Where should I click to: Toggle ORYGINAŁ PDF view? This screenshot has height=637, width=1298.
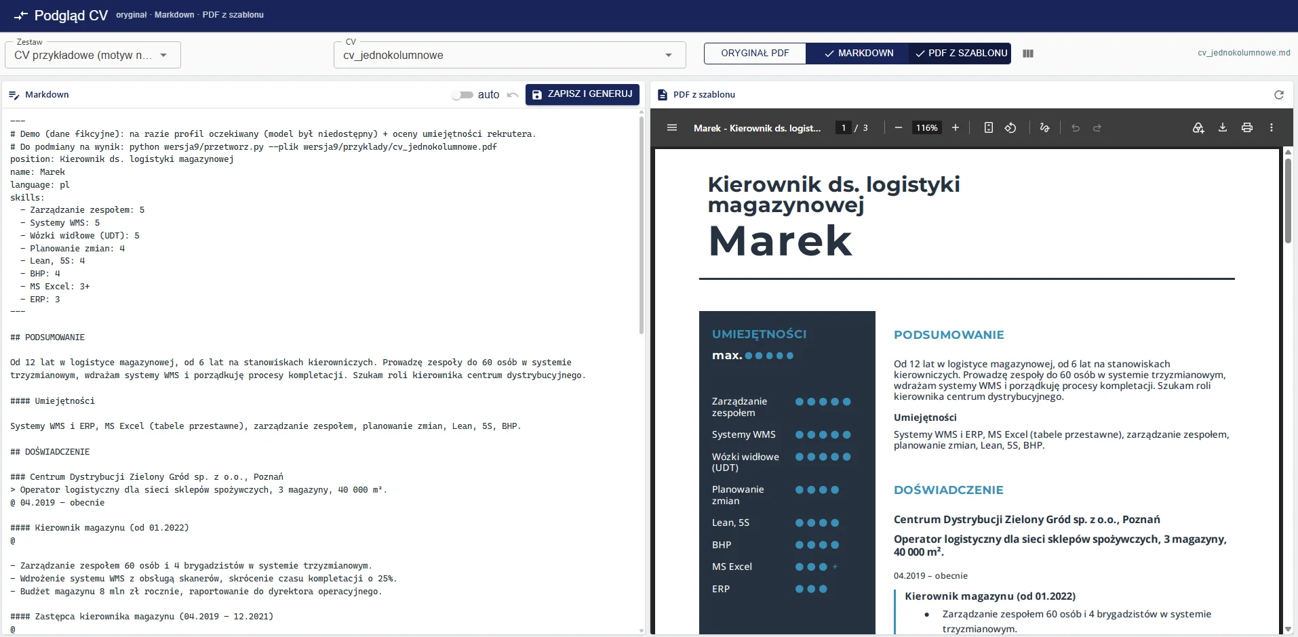pyautogui.click(x=755, y=54)
